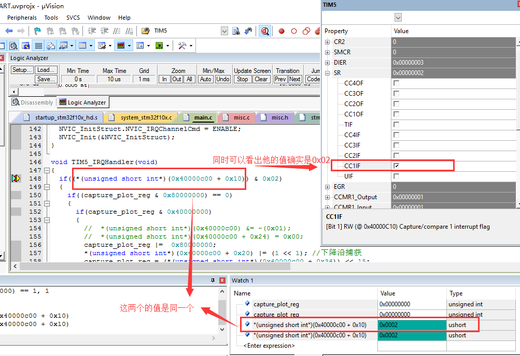The width and height of the screenshot is (520, 356).
Task: Uncheck the CC1IF flag checkbox
Action: [396, 166]
